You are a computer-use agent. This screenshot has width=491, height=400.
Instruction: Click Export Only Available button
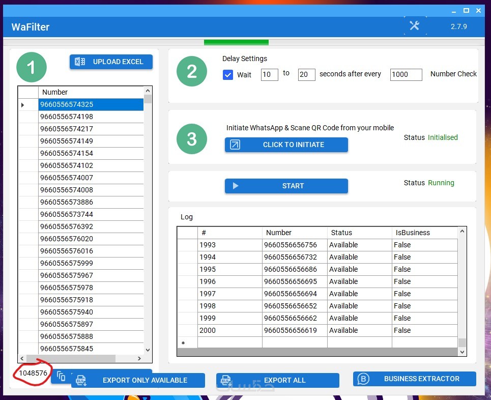click(x=138, y=380)
